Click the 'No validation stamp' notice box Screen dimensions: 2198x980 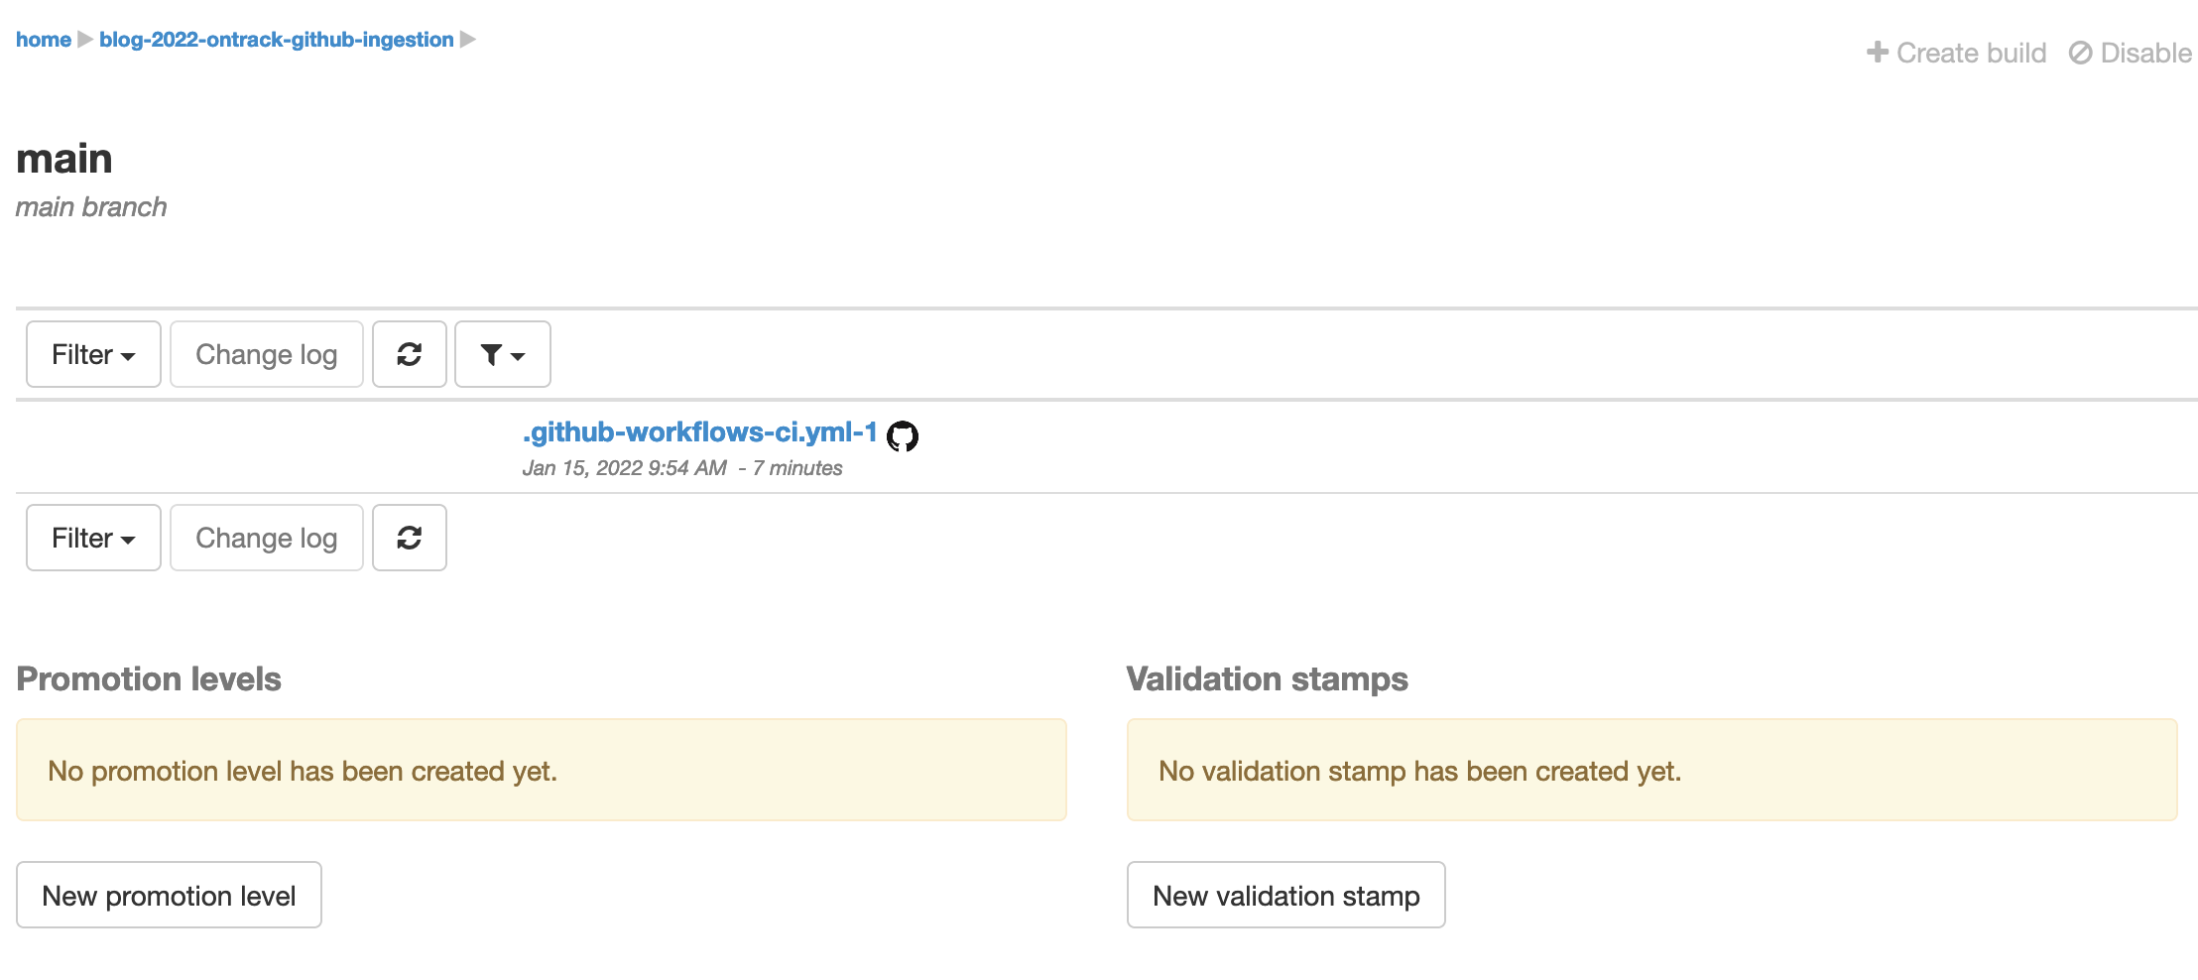click(1651, 770)
